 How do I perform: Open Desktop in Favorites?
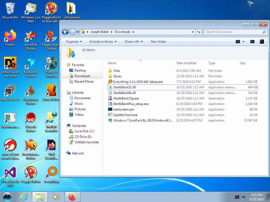tap(80, 70)
